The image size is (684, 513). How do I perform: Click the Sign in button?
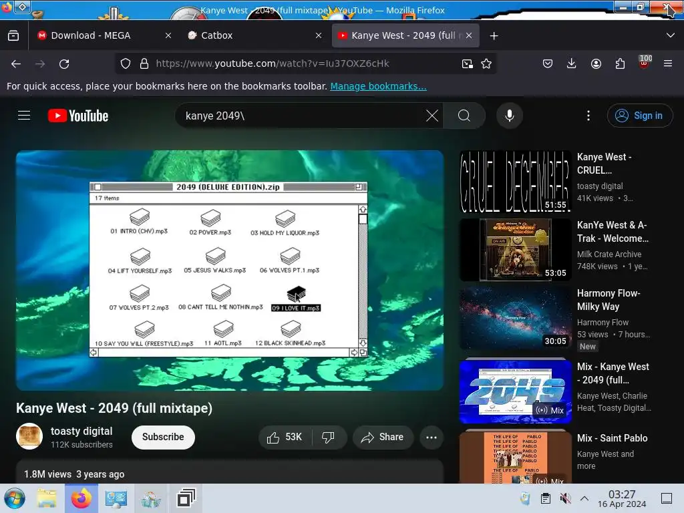(x=639, y=116)
